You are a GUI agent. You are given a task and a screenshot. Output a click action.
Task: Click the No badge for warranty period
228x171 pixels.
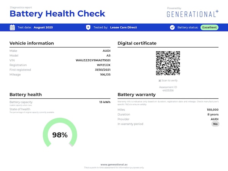(215, 124)
